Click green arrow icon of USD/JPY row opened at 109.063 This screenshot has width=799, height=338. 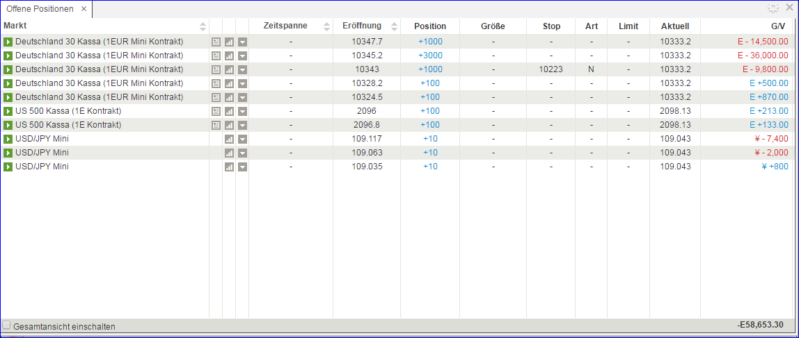pyautogui.click(x=8, y=153)
